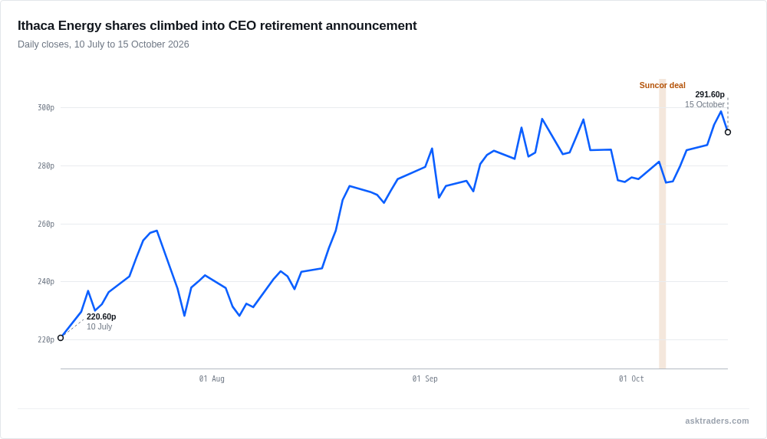Click the 220p y-axis label
This screenshot has height=439, width=767.
(x=46, y=339)
